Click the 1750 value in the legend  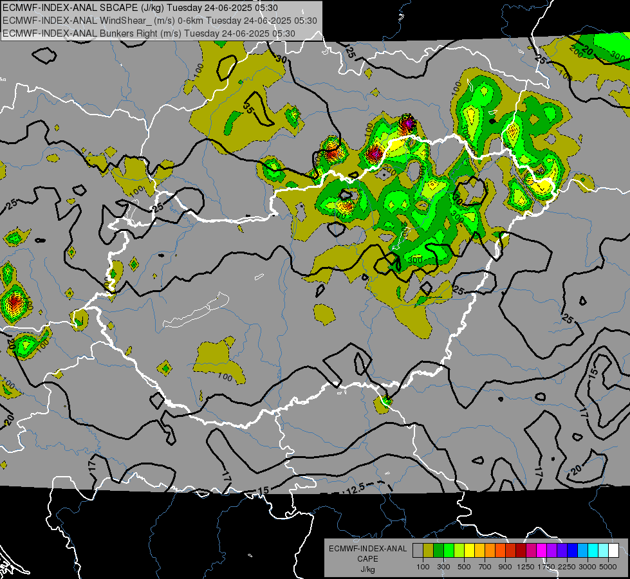click(546, 567)
